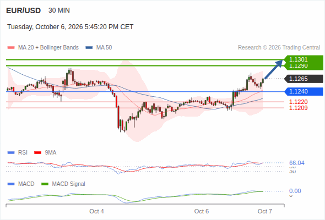Viewport: 325px width, 220px height.
Task: Click the MA 20 + Bollinger Bands legend label
Action: point(48,48)
